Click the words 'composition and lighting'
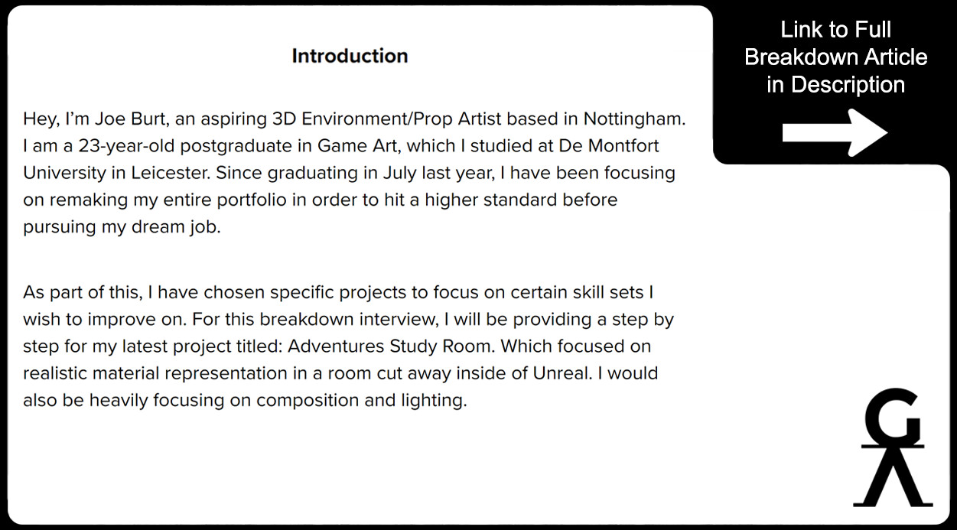 tap(360, 401)
